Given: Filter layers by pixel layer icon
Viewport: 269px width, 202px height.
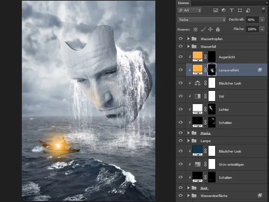Looking at the screenshot, I should 216,10.
